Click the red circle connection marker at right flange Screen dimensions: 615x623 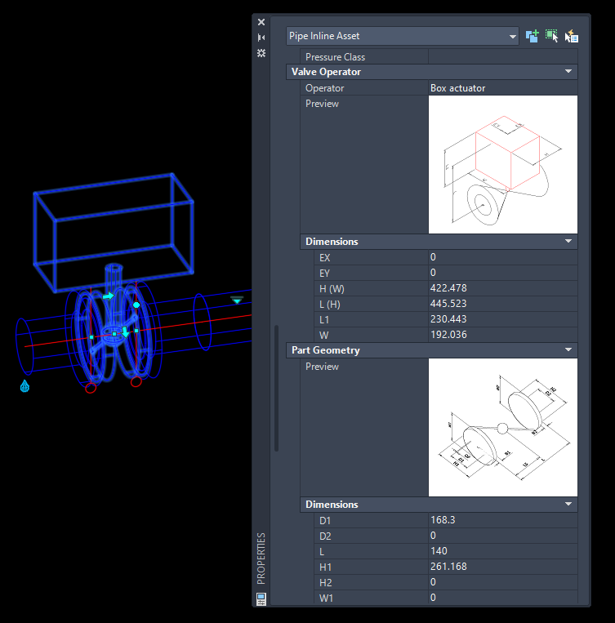(136, 381)
